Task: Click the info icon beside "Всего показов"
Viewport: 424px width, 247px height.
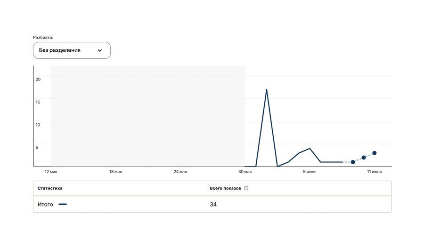Action: point(246,188)
